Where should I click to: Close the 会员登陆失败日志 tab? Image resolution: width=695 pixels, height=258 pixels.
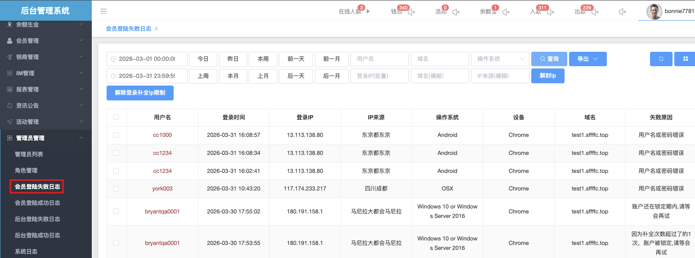pyautogui.click(x=156, y=29)
